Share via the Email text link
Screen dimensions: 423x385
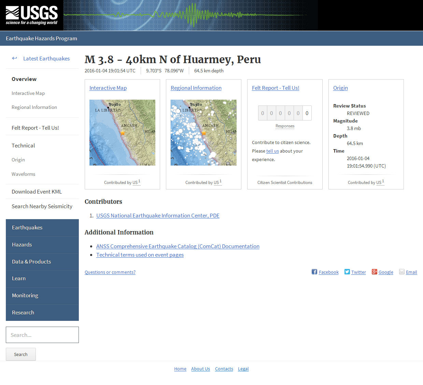click(x=411, y=272)
